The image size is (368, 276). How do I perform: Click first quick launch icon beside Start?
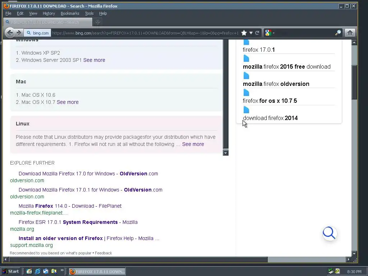pos(29,272)
